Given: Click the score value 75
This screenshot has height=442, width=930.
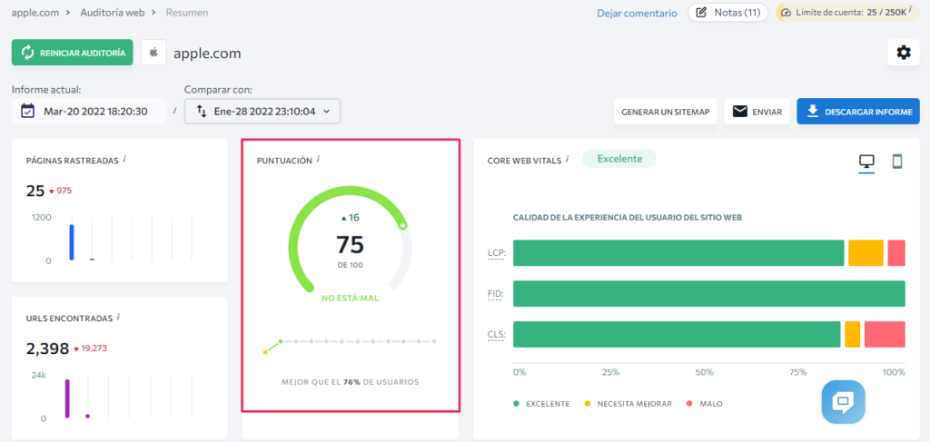Looking at the screenshot, I should point(350,244).
